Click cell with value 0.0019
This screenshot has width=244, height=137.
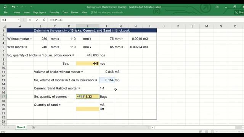[x=135, y=39]
